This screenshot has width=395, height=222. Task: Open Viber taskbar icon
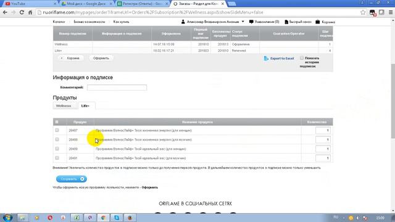(89, 218)
